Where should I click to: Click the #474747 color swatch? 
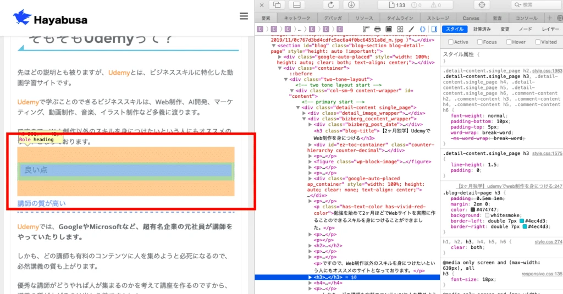(x=472, y=209)
